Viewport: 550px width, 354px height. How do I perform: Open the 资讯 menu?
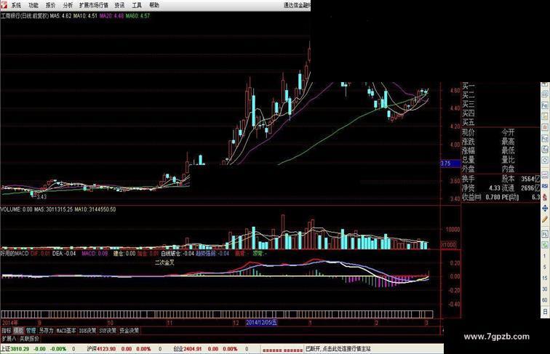coord(119,5)
